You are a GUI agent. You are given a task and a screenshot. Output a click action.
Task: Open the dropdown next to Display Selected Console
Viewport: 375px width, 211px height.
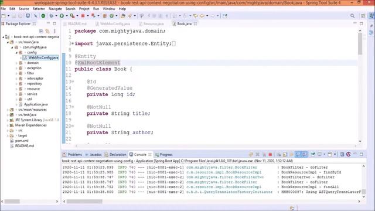(324, 154)
